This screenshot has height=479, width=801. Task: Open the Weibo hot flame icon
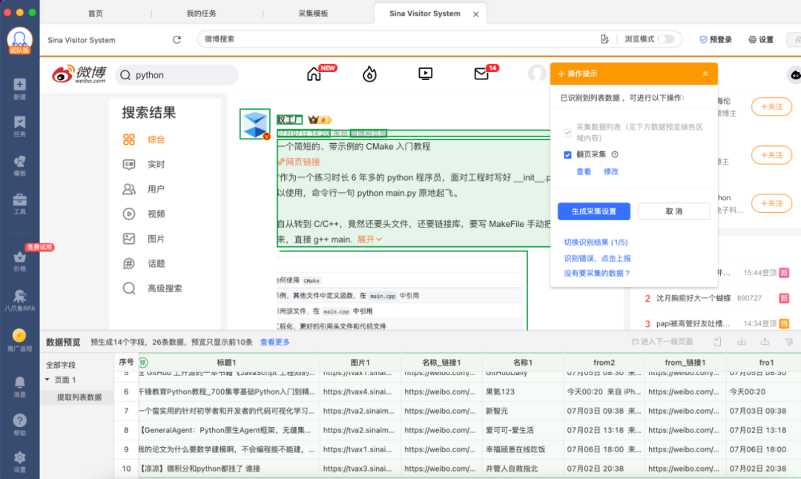[x=369, y=74]
